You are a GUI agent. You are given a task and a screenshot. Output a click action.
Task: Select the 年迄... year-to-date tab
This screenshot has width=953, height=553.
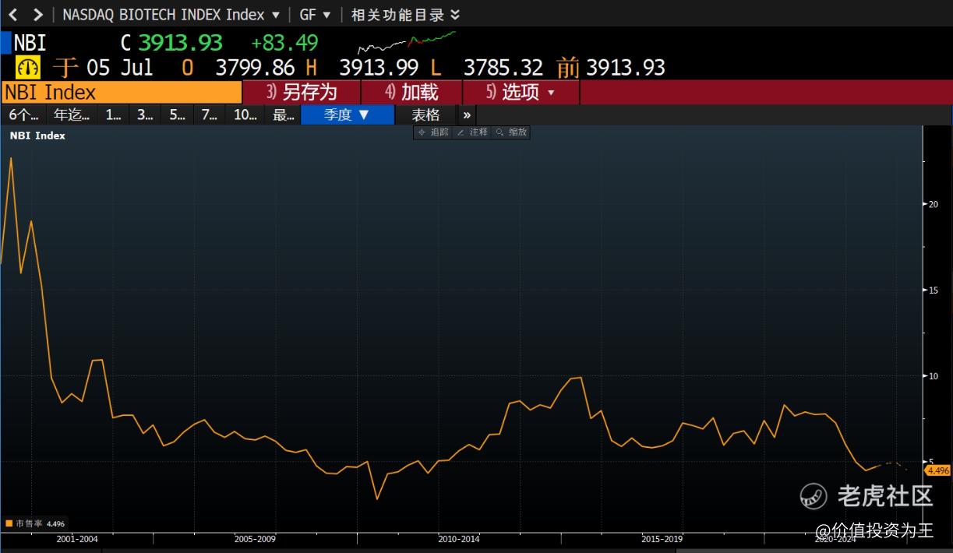coord(72,115)
